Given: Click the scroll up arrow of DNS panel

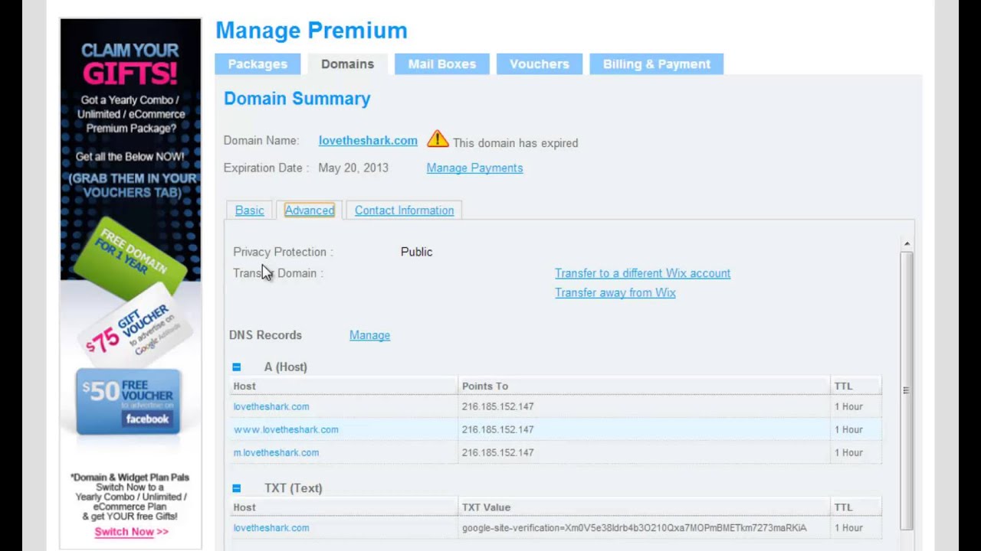Looking at the screenshot, I should pyautogui.click(x=907, y=244).
